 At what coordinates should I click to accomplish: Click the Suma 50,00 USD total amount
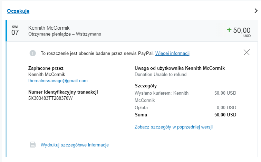(225, 115)
